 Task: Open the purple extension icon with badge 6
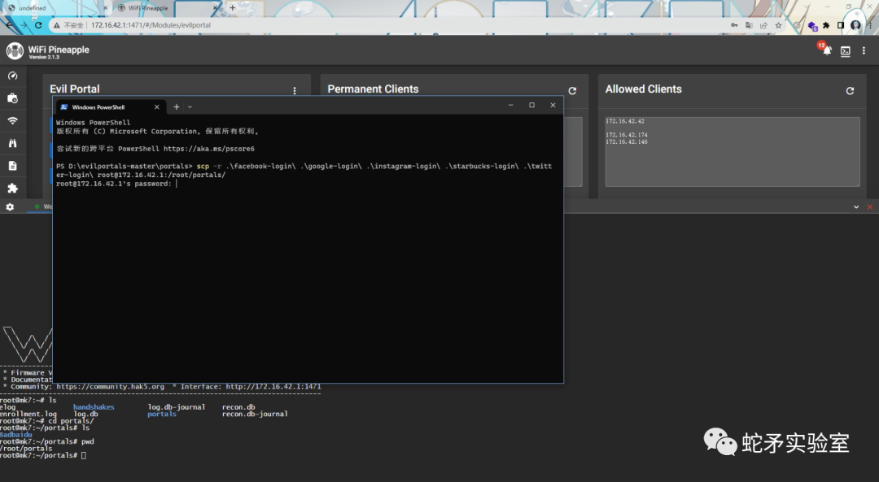click(812, 26)
